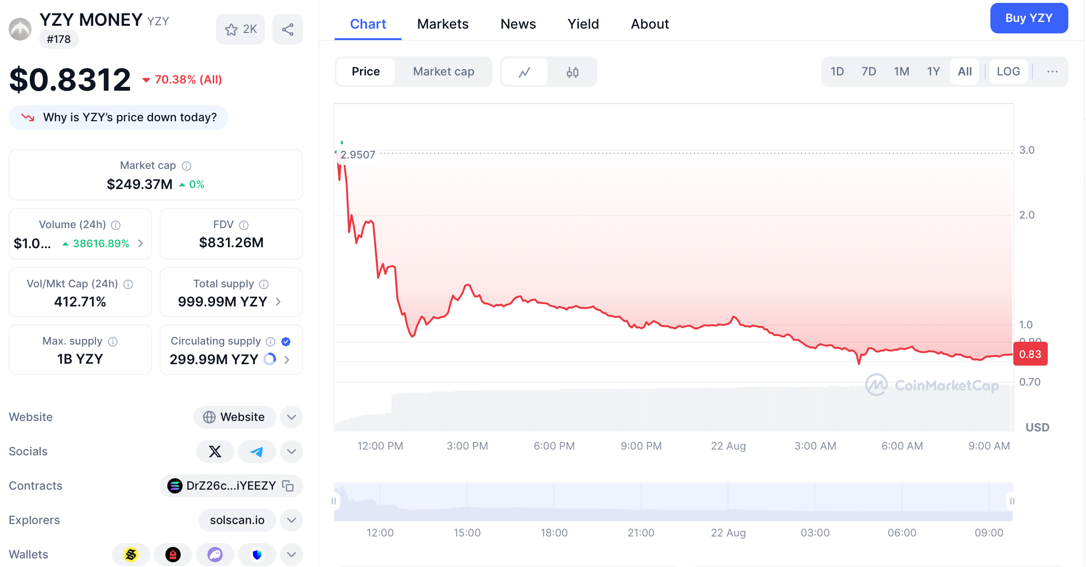Click the share icon button
Image resolution: width=1086 pixels, height=567 pixels.
click(287, 30)
